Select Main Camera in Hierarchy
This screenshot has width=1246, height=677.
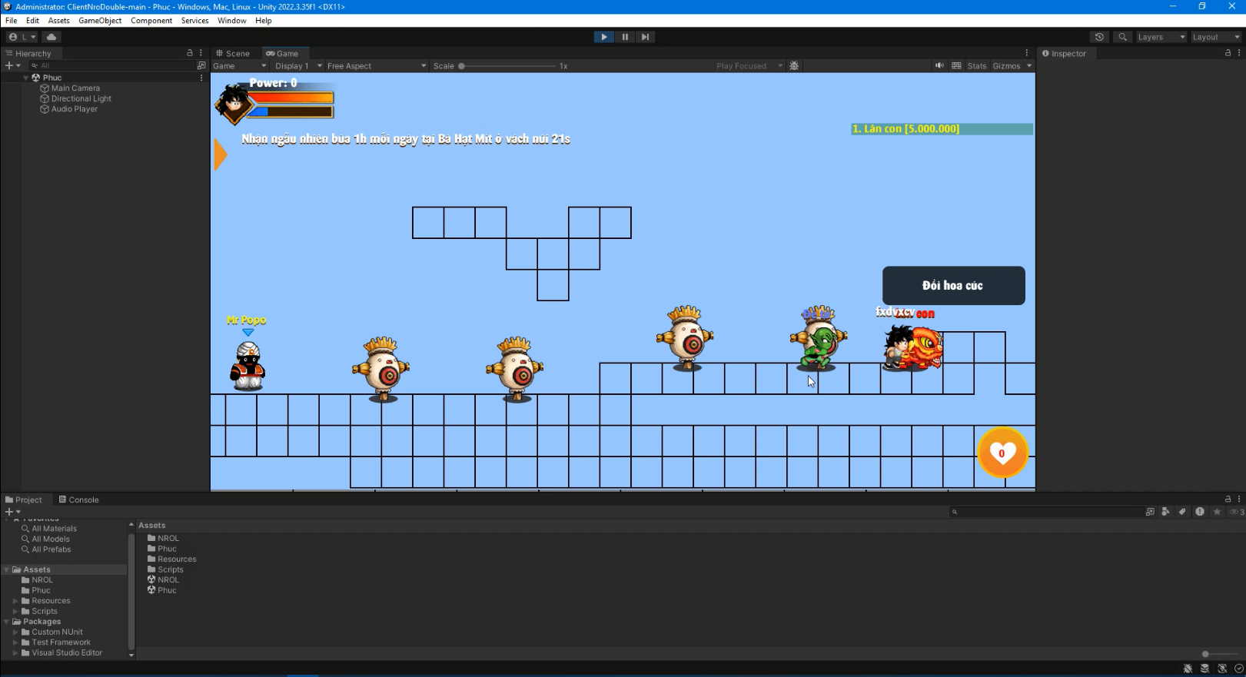[x=75, y=88]
